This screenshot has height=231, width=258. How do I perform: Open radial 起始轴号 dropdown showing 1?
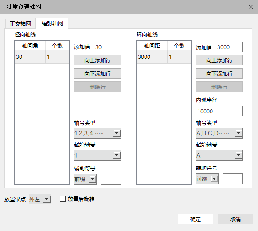coord(98,155)
